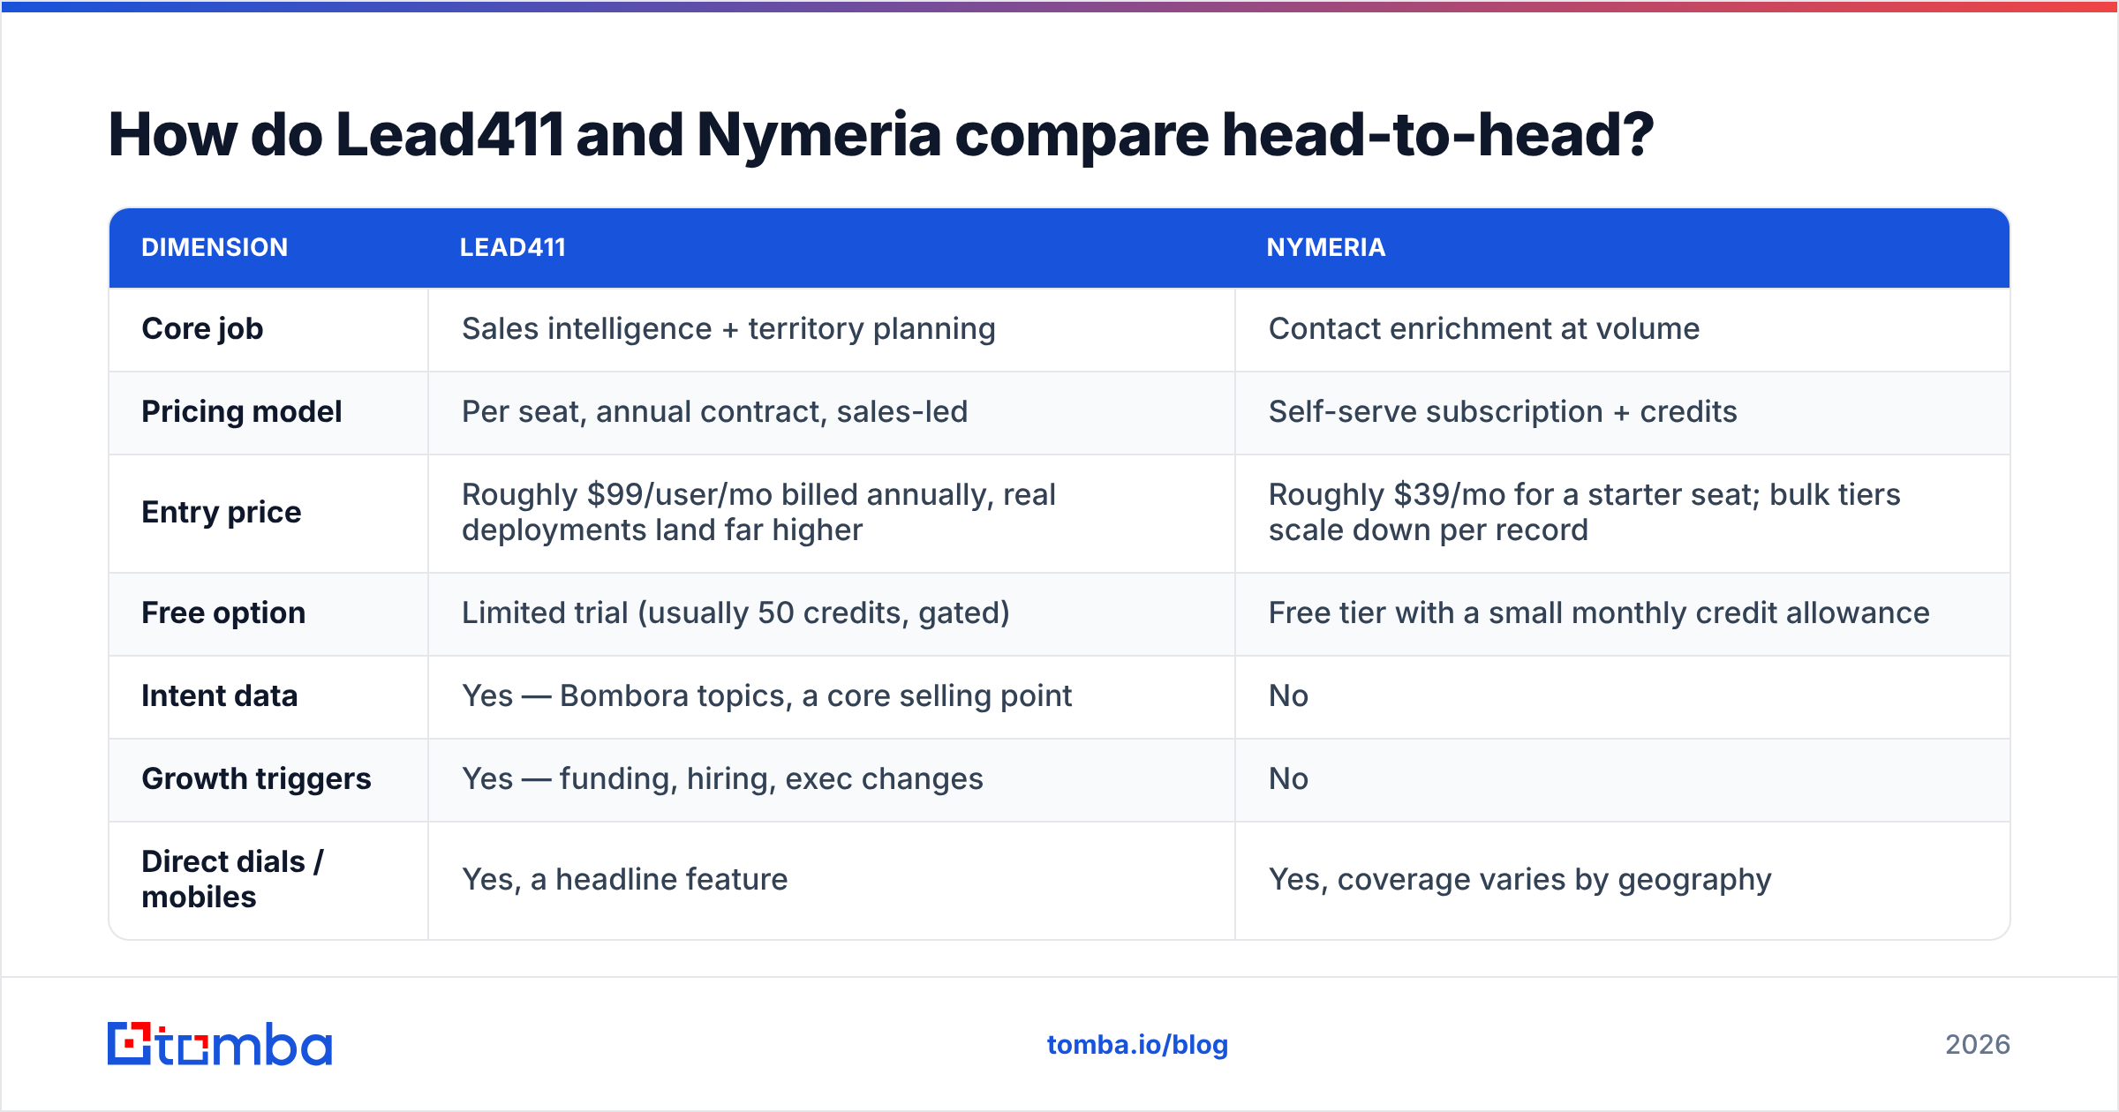Click the DIMENSION column header

click(x=215, y=247)
